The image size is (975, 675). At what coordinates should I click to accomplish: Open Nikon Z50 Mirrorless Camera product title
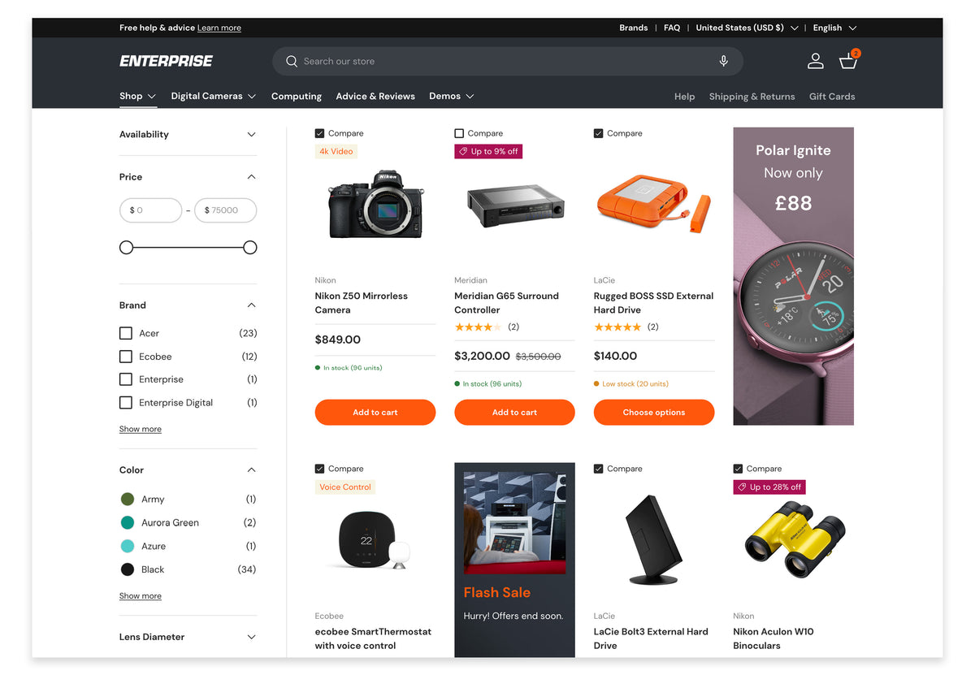click(362, 303)
